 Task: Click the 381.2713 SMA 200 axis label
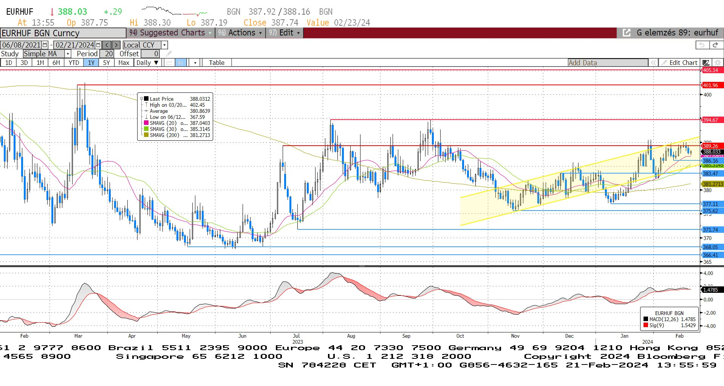[712, 184]
